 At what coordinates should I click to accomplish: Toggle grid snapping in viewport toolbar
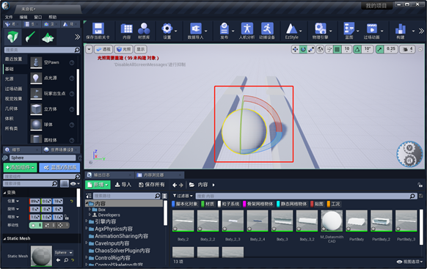tap(337, 49)
